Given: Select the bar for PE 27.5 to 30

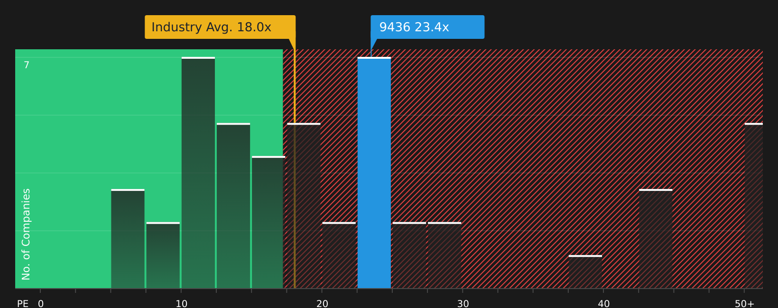Looking at the screenshot, I should point(445,255).
